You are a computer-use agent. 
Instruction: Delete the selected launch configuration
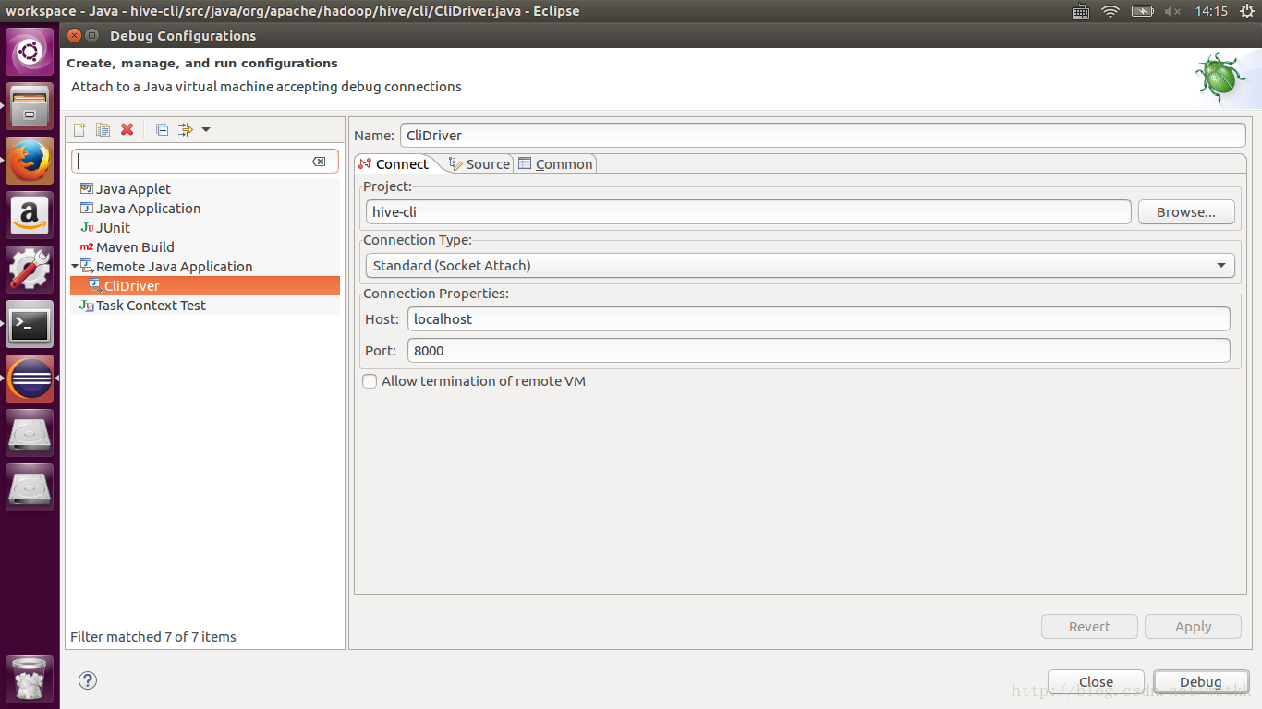(127, 129)
